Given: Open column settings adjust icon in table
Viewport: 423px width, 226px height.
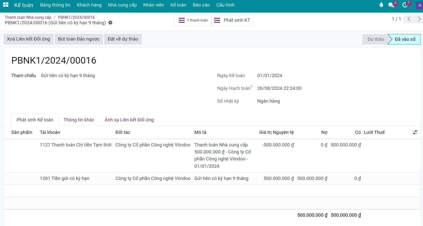Looking at the screenshot, I should pyautogui.click(x=415, y=132).
